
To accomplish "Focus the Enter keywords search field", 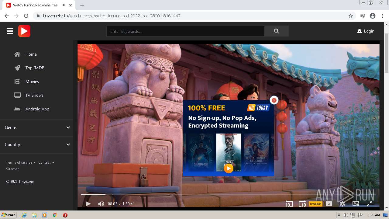I will pyautogui.click(x=185, y=31).
